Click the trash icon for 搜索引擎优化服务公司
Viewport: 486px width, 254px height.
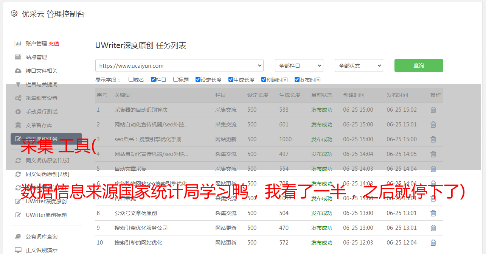[x=433, y=228]
